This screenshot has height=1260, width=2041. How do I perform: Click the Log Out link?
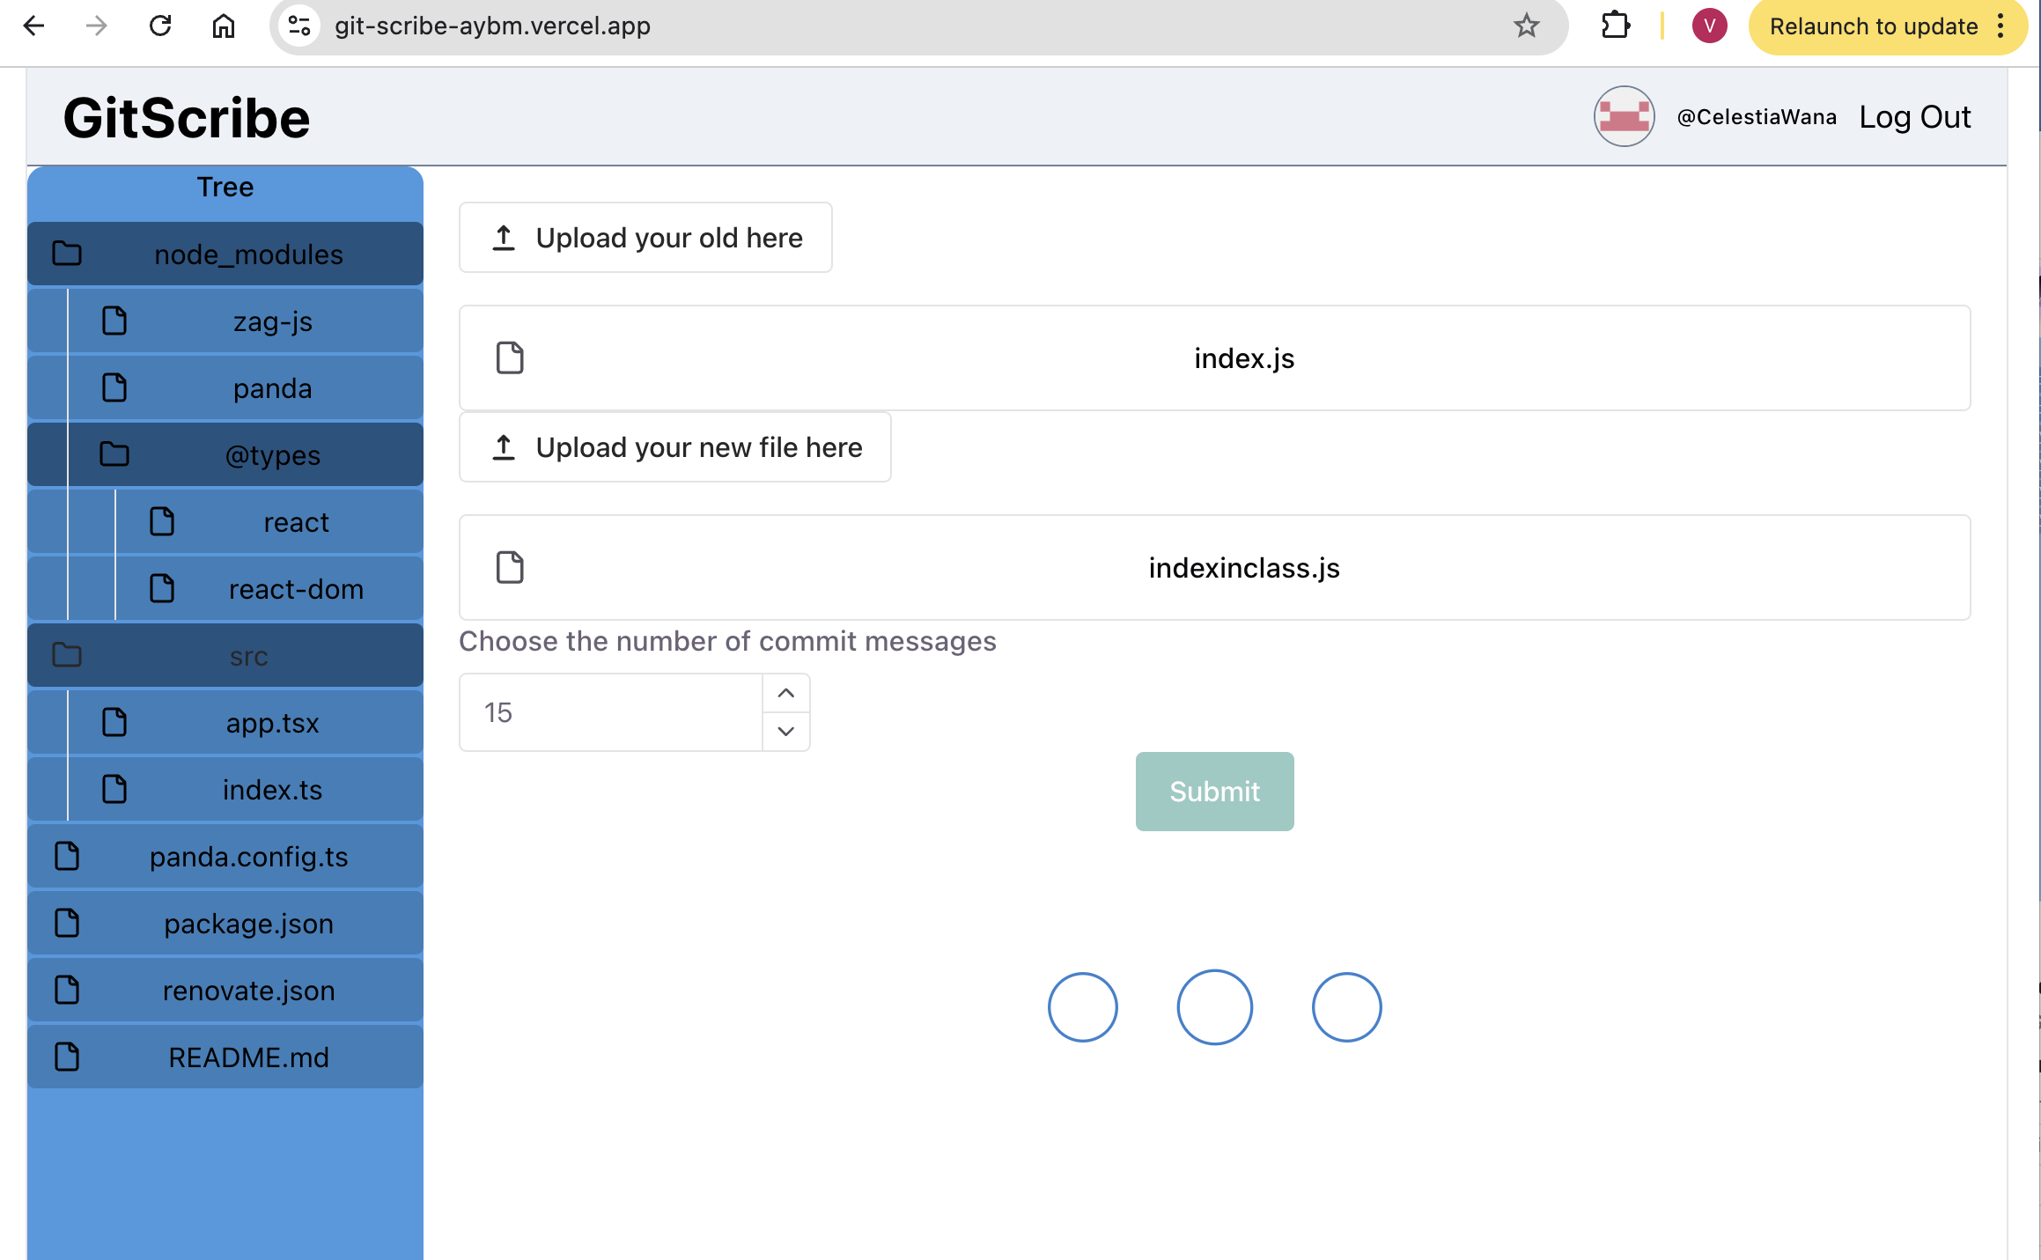[1914, 117]
